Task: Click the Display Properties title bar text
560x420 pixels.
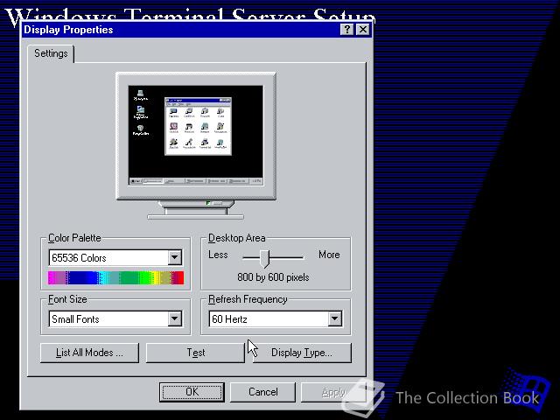Action: pos(68,30)
